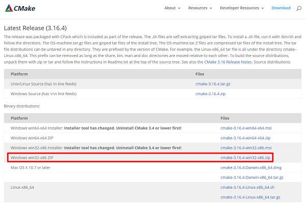Select the Mac OS X 10.7 or later text

(31, 168)
